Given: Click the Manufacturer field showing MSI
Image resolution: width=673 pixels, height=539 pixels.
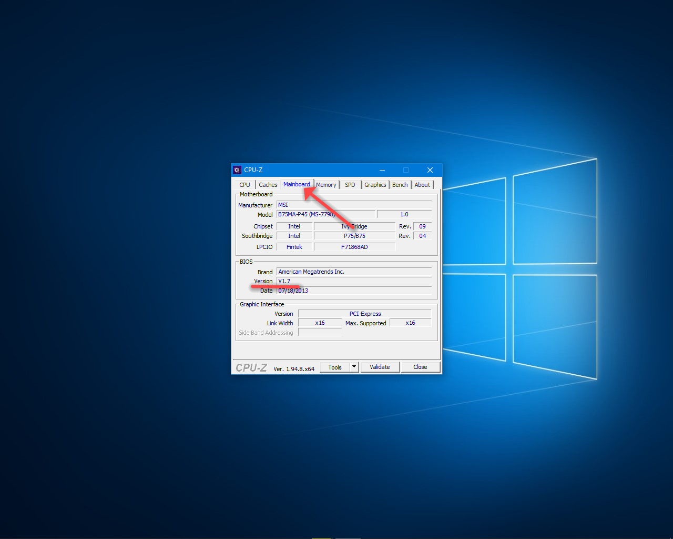Looking at the screenshot, I should tap(354, 205).
